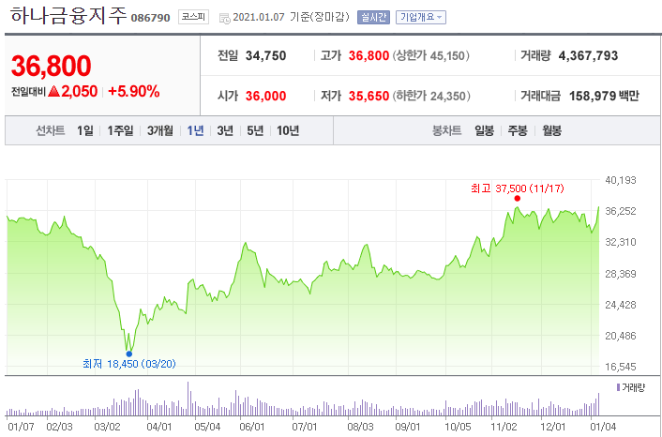Click the 2021.01.07 date text
Image resolution: width=662 pixels, height=437 pixels.
[259, 17]
